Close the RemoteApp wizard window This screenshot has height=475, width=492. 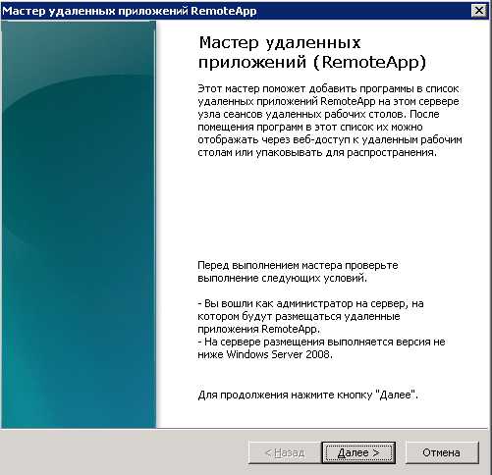pyautogui.click(x=479, y=11)
